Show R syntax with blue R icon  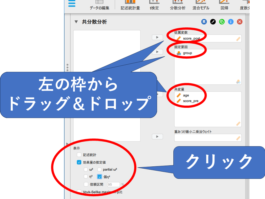(204, 22)
